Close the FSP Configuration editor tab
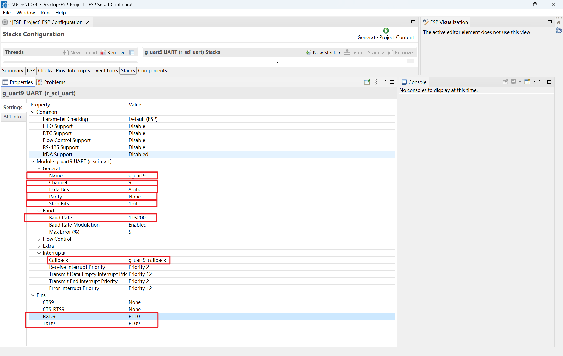This screenshot has height=356, width=563. tap(88, 22)
